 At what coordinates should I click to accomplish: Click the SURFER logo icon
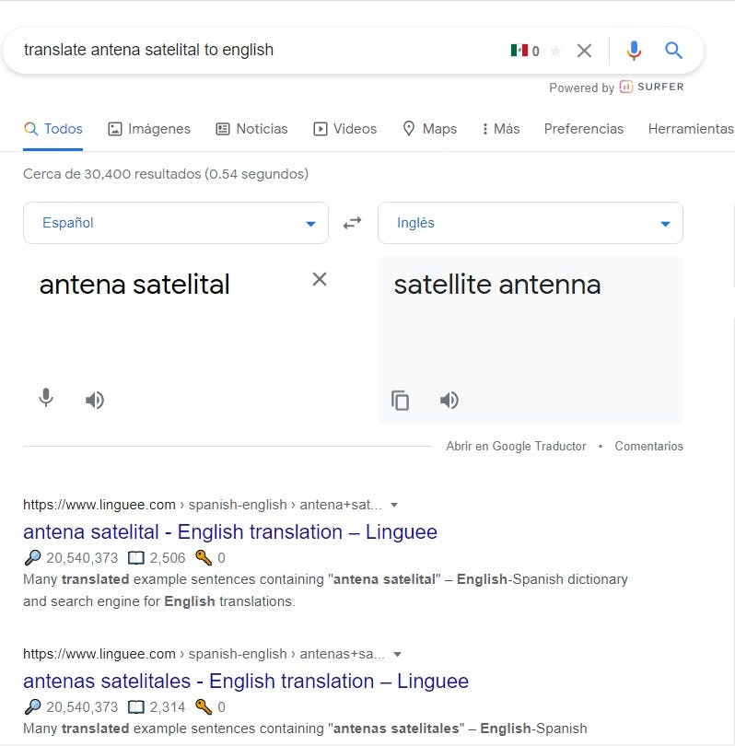pyautogui.click(x=627, y=87)
